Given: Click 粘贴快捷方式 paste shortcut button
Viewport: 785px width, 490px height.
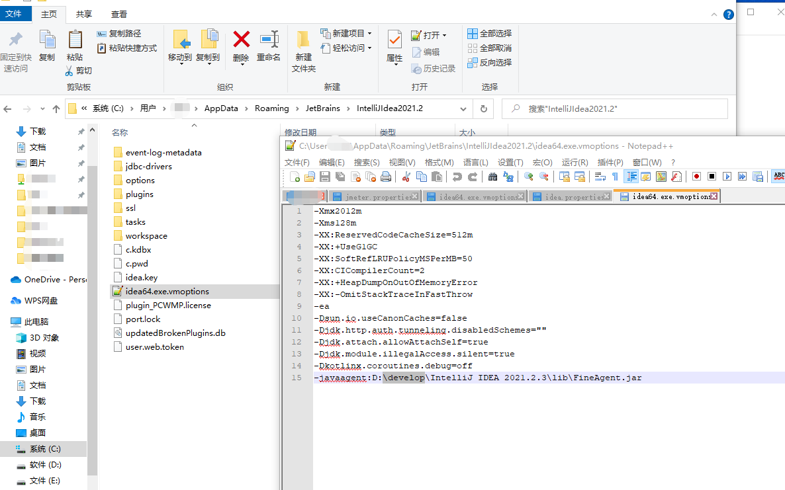Looking at the screenshot, I should pyautogui.click(x=126, y=48).
